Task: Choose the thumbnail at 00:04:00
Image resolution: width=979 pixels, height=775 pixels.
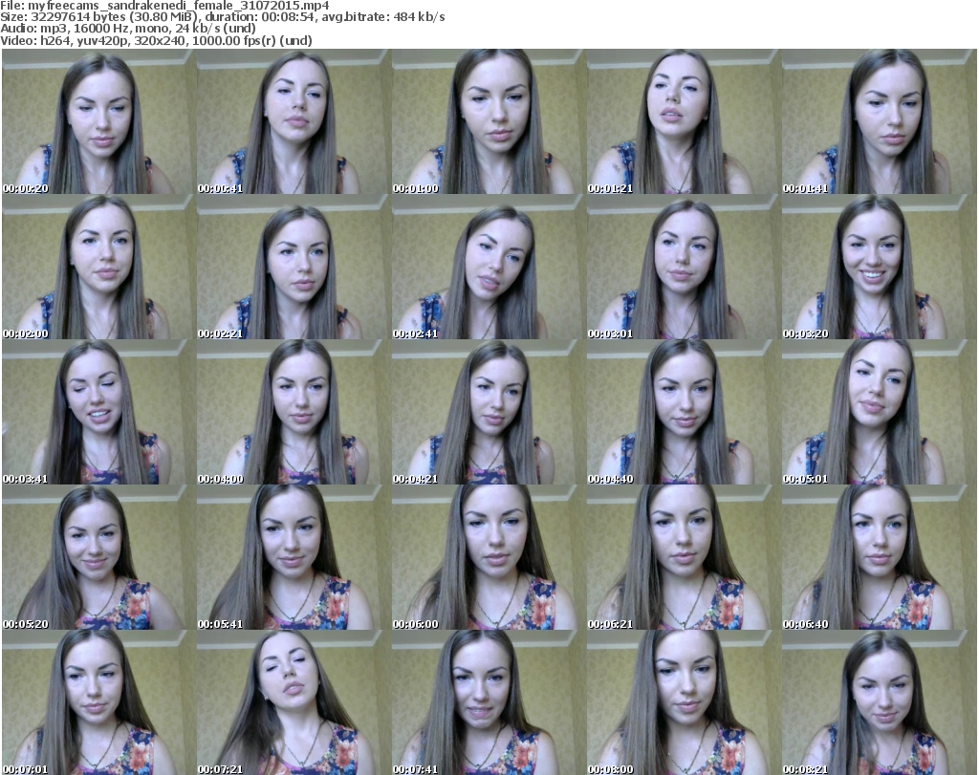Action: point(294,413)
